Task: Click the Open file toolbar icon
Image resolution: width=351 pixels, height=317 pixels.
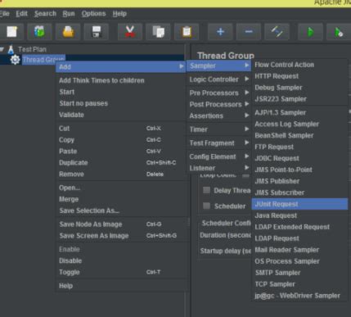Action: (68, 32)
